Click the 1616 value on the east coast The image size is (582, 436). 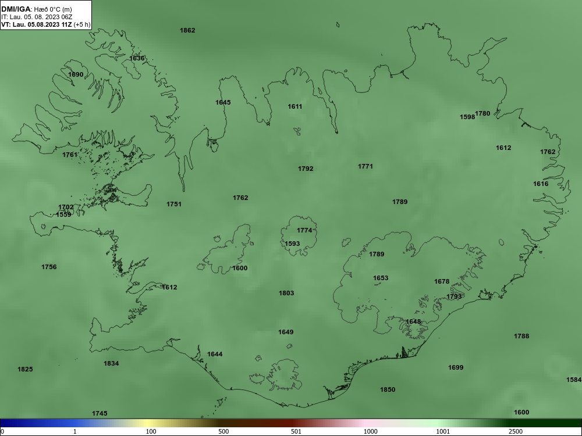(541, 184)
